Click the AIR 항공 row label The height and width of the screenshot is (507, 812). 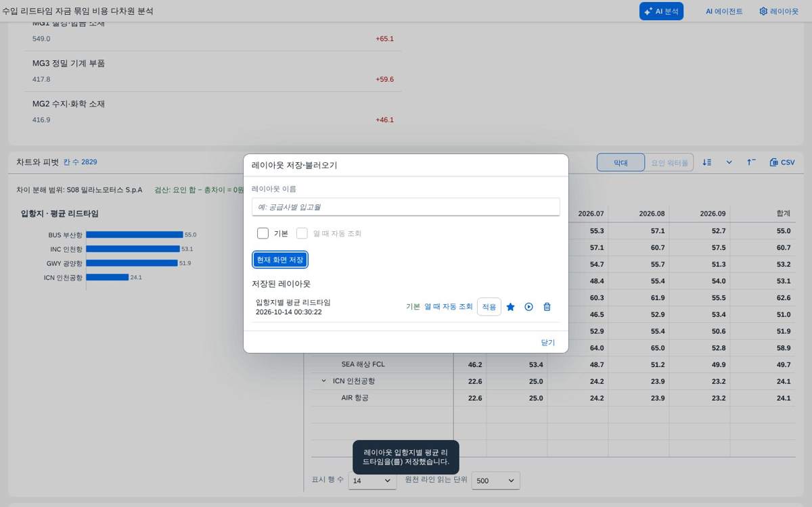click(355, 398)
